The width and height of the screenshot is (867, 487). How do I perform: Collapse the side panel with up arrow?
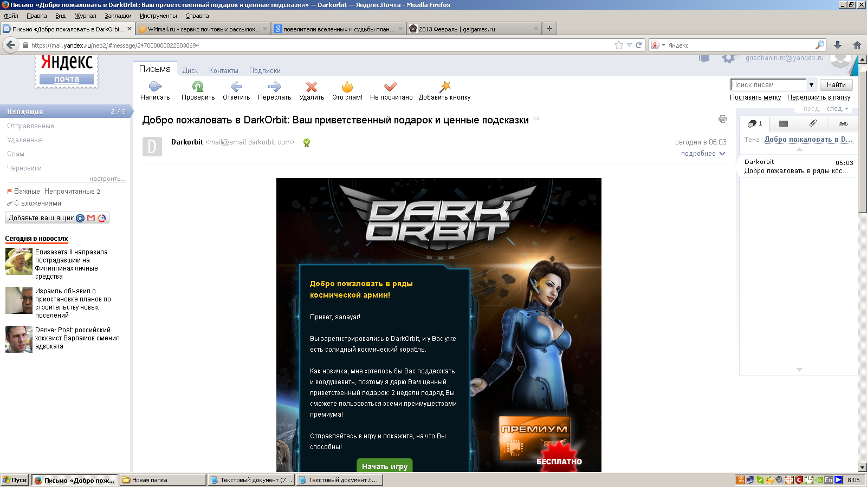coord(799,149)
